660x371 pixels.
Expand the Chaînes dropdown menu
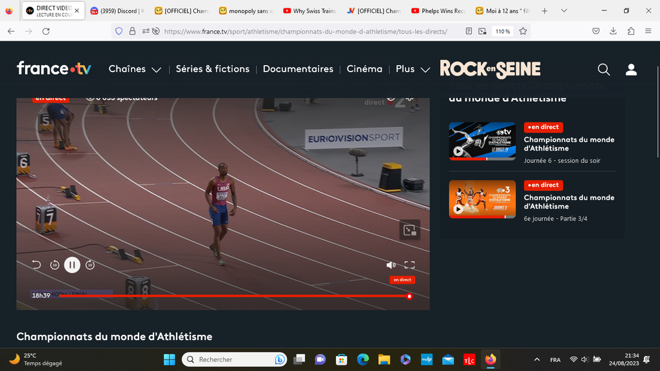[x=135, y=69]
